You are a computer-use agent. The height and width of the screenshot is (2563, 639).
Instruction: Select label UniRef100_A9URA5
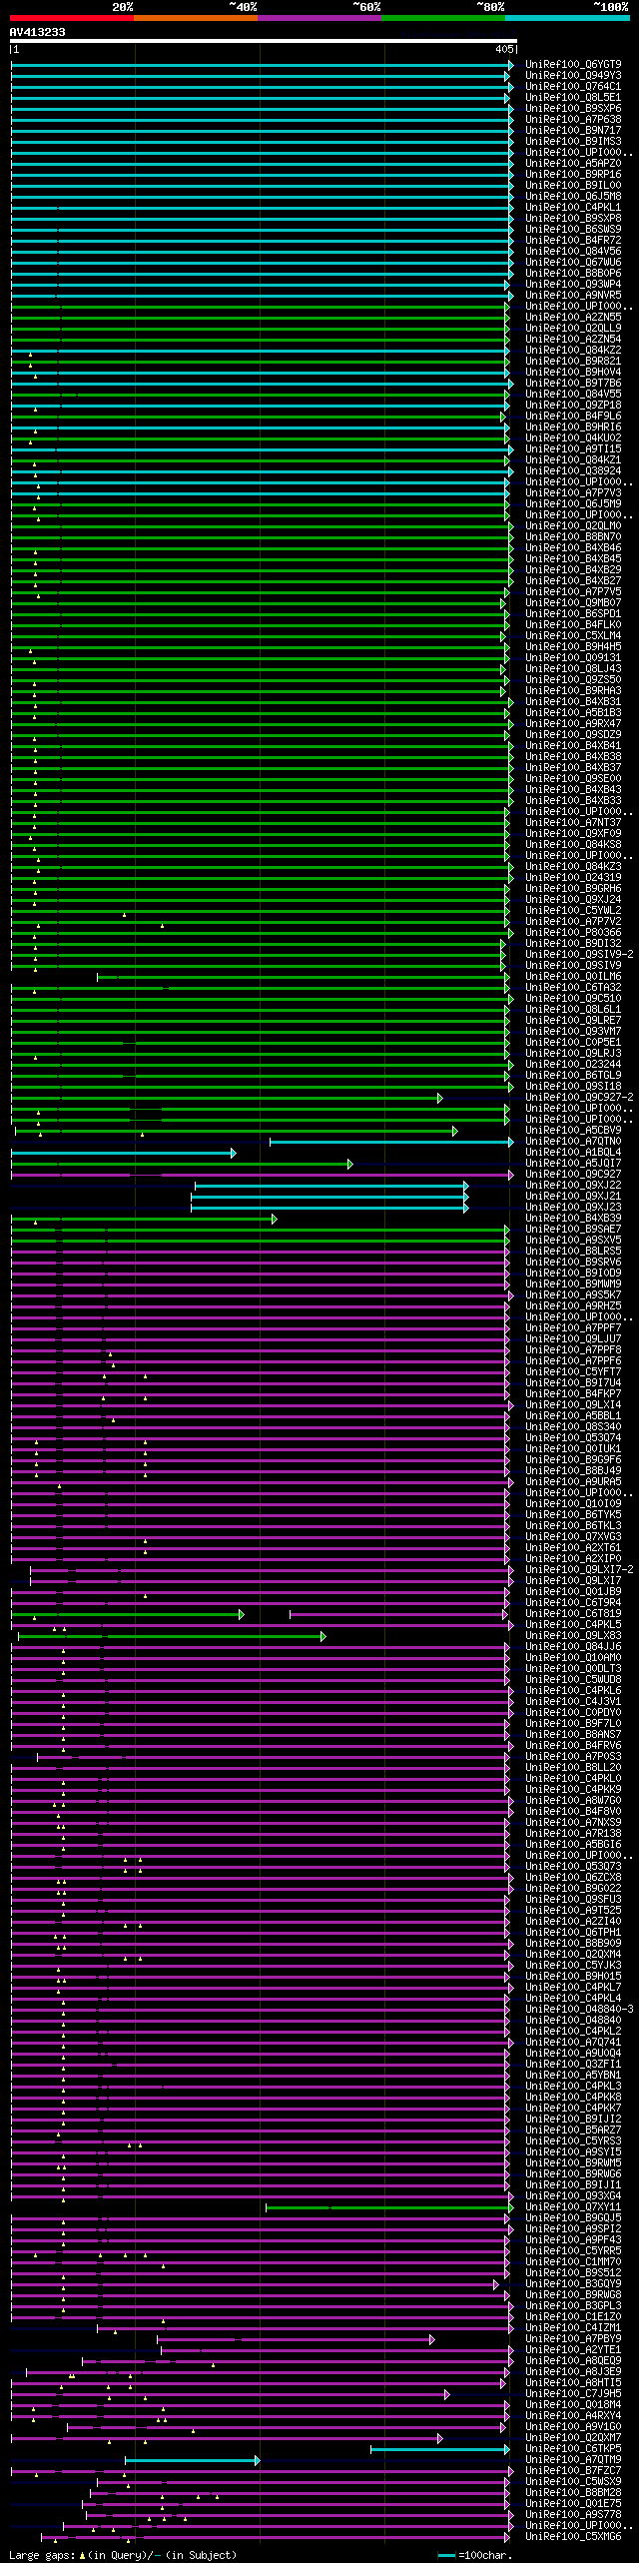click(x=573, y=1482)
